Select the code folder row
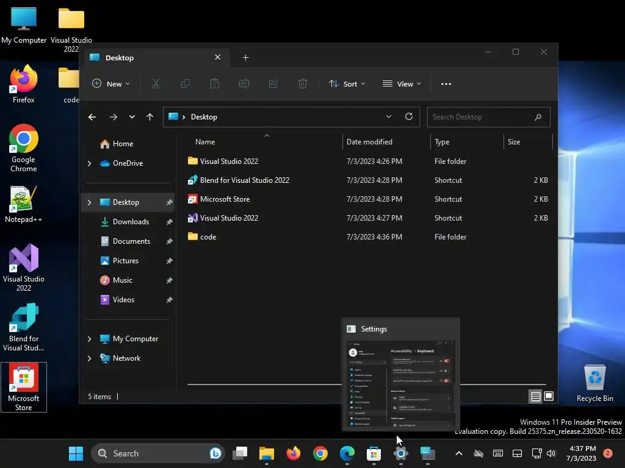 click(x=369, y=237)
